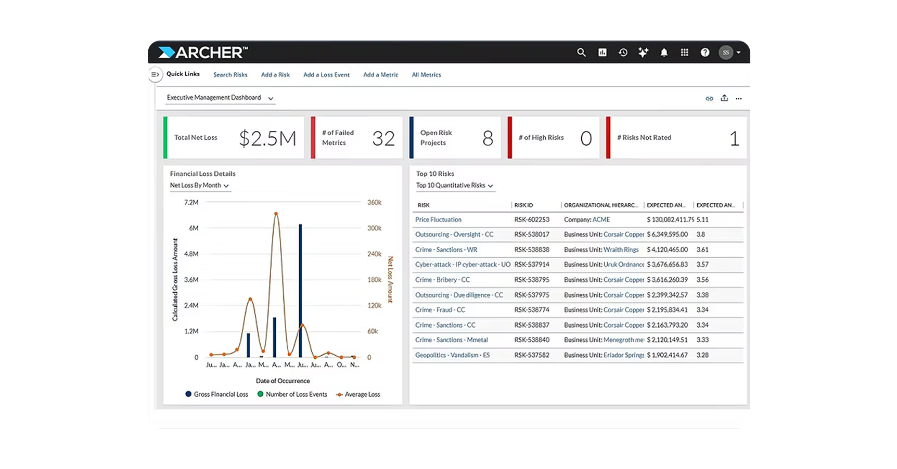Screen dimensions: 897x469
Task: Click the share dashboard icon
Action: tap(724, 98)
